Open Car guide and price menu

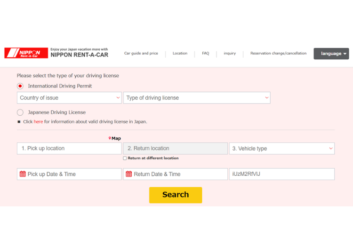(141, 54)
